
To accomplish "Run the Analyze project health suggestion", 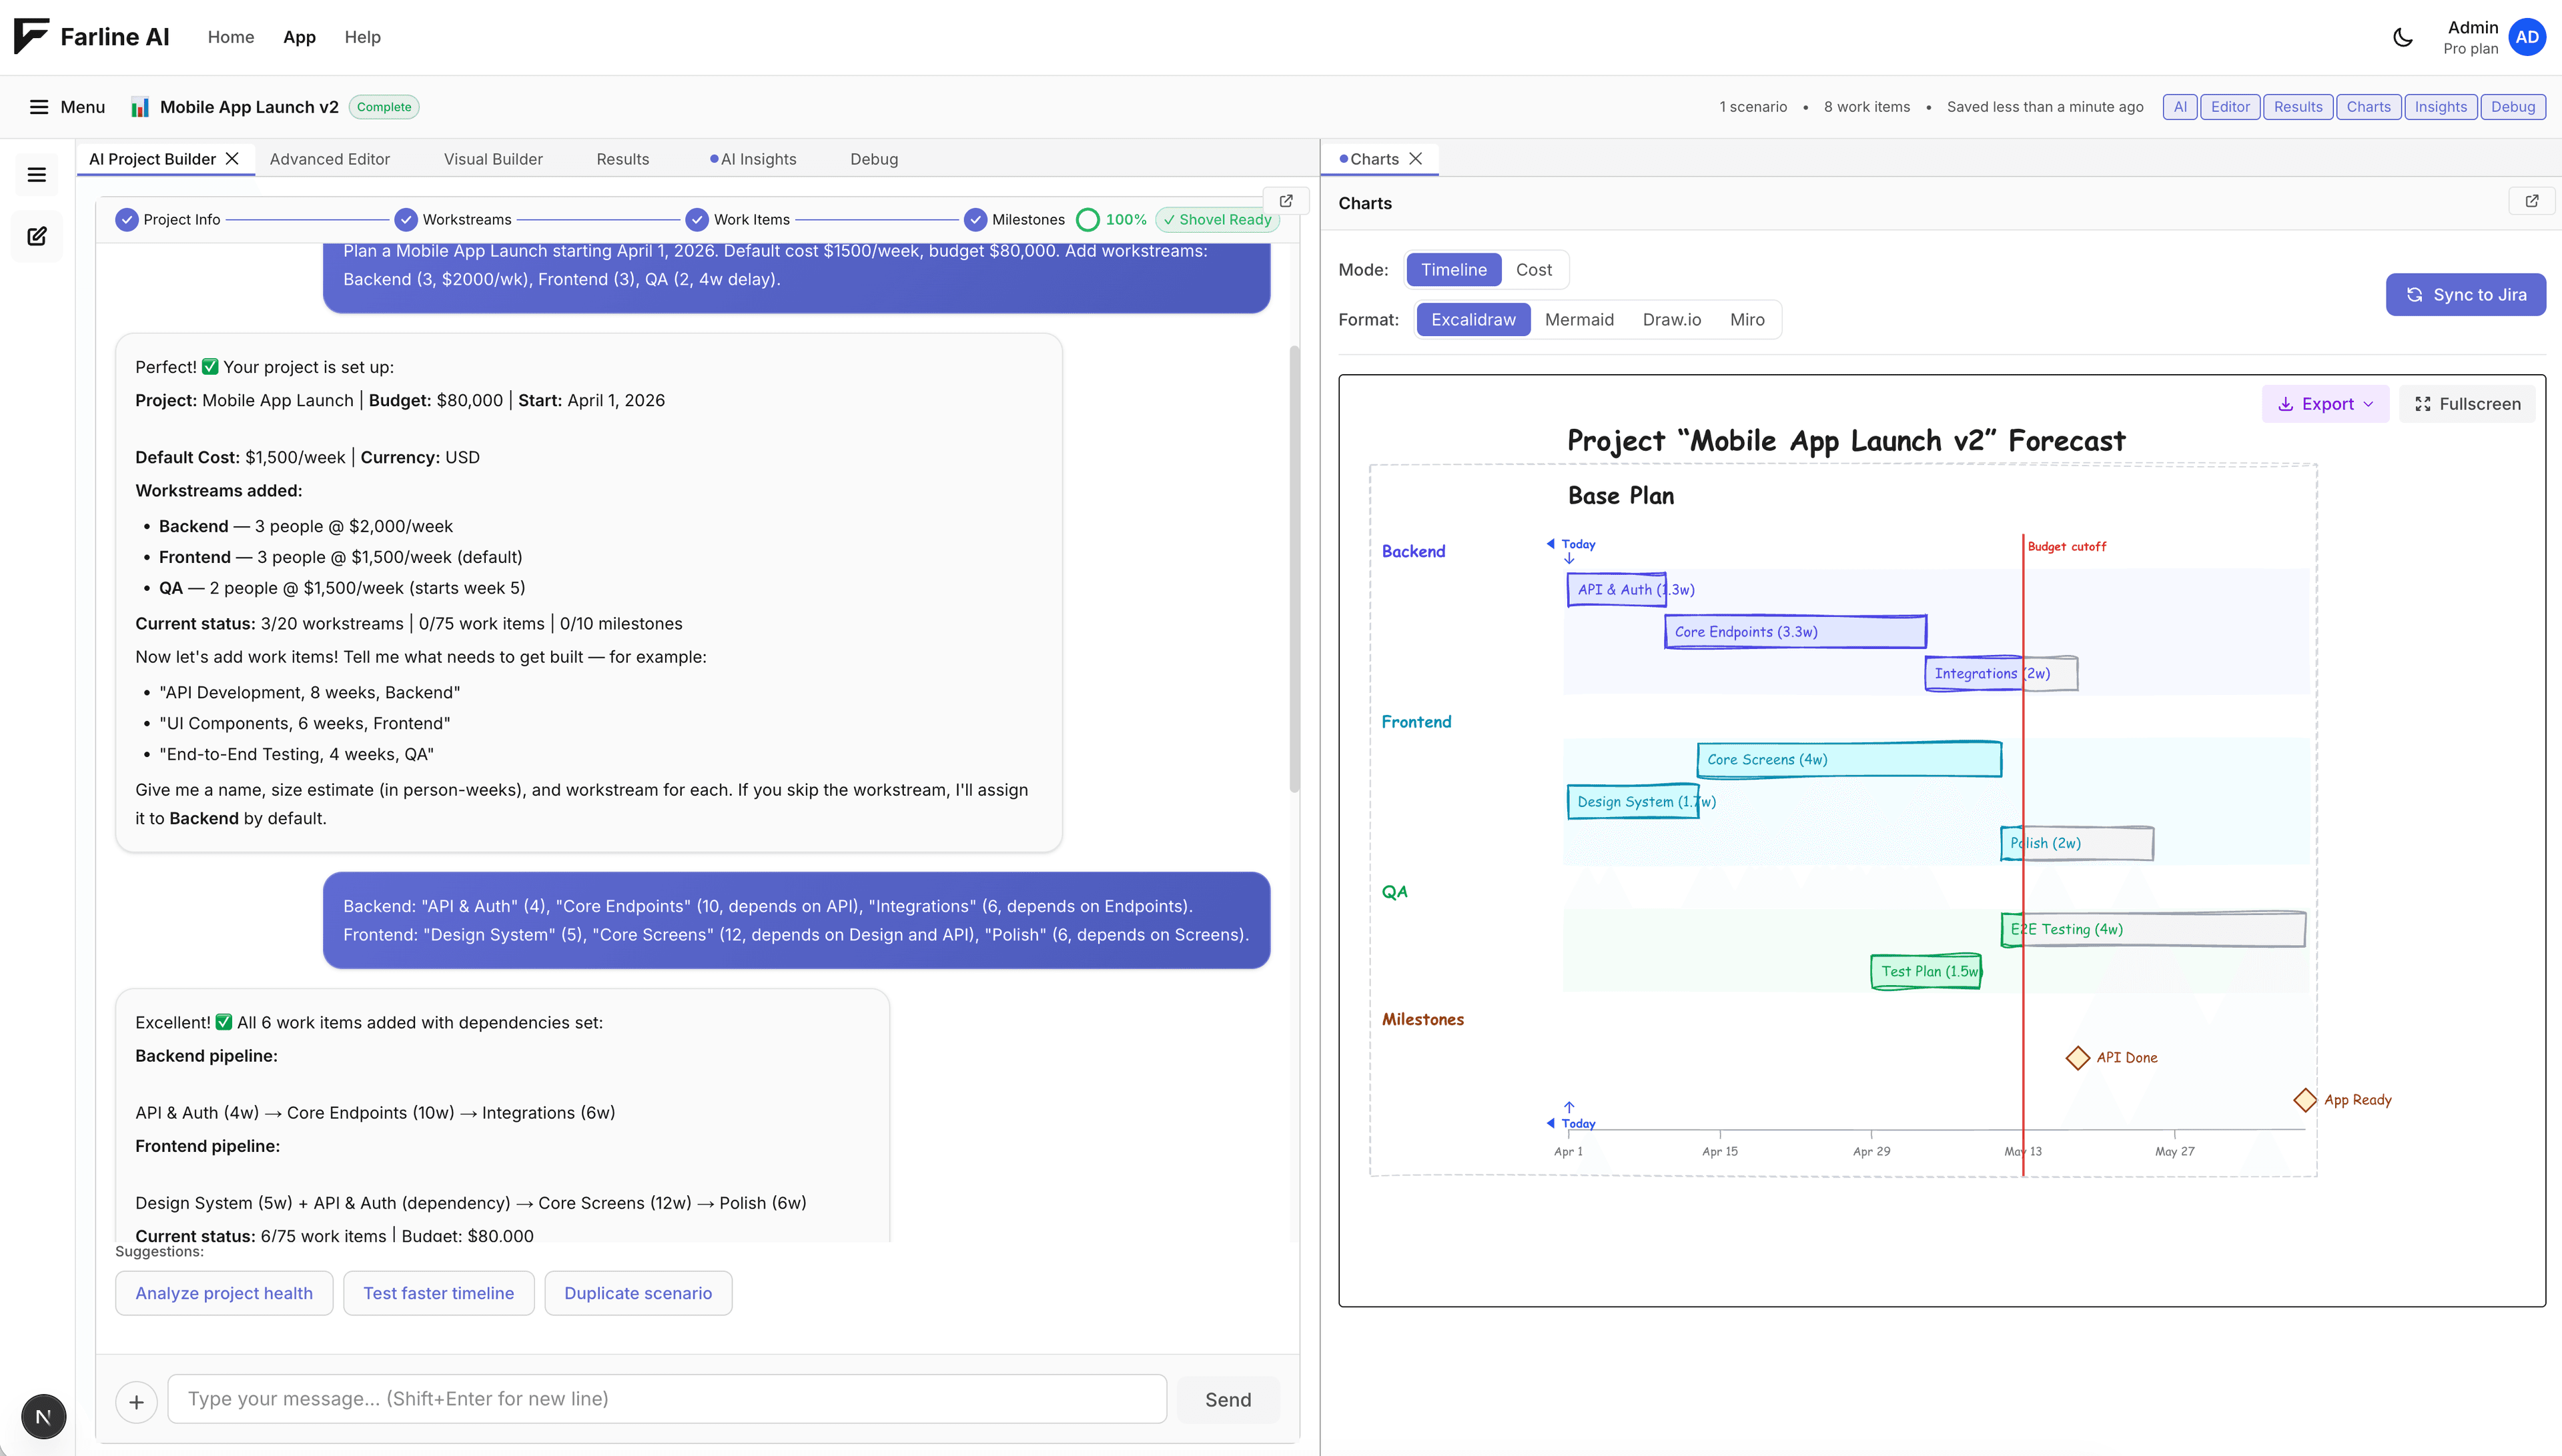I will 224,1292.
